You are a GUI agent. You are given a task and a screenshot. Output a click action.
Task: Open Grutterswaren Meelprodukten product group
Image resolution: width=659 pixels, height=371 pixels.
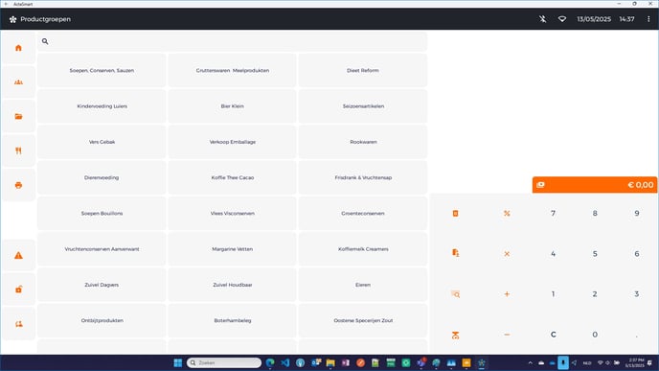(x=233, y=70)
